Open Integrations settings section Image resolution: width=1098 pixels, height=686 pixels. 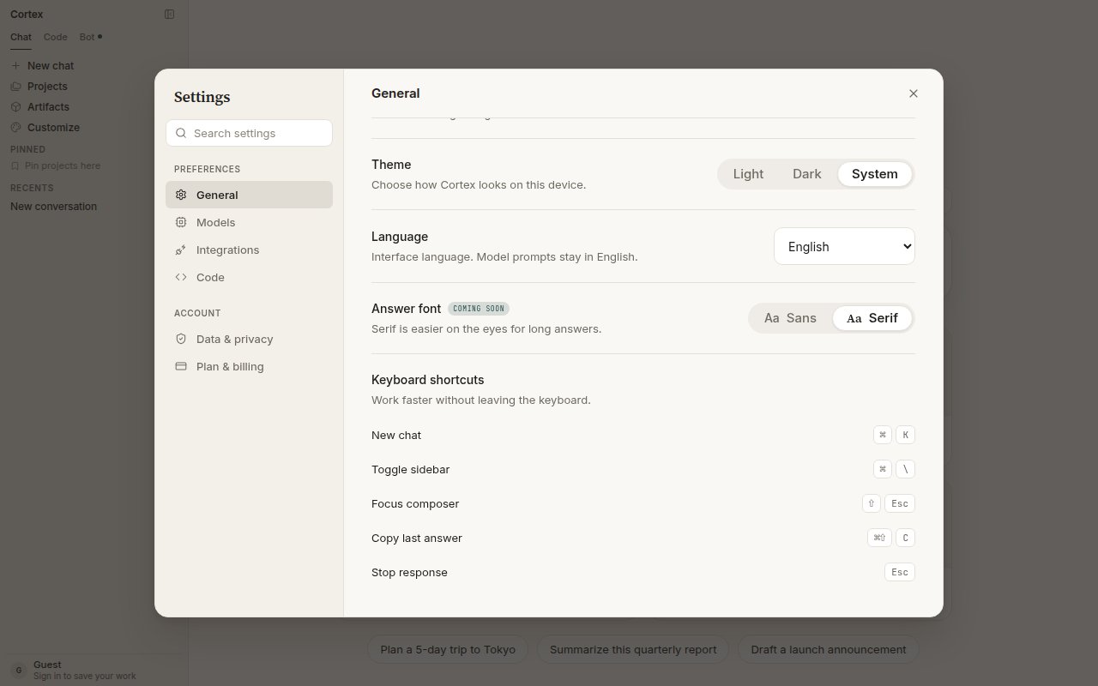249,250
